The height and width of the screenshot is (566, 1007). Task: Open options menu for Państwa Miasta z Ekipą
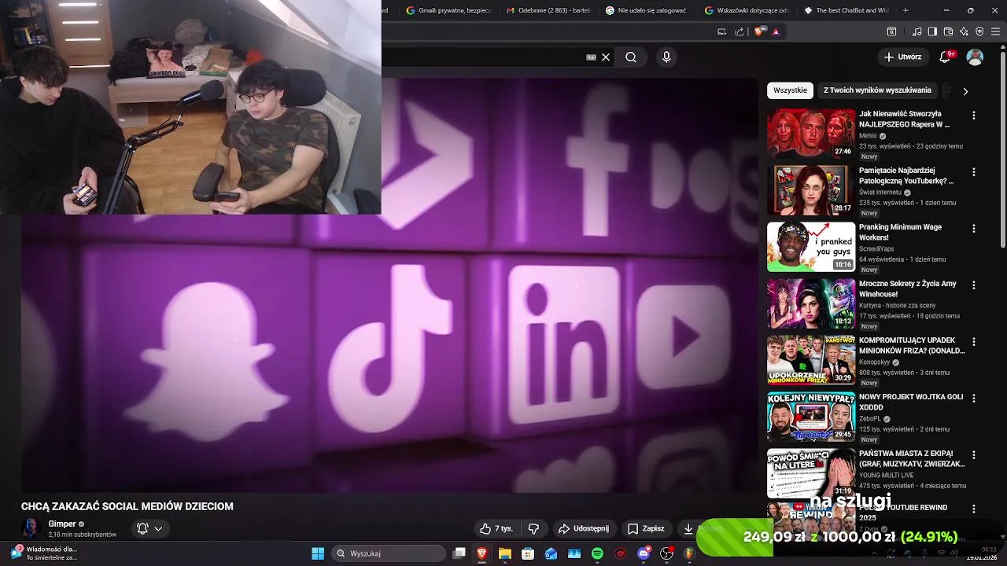pos(974,454)
